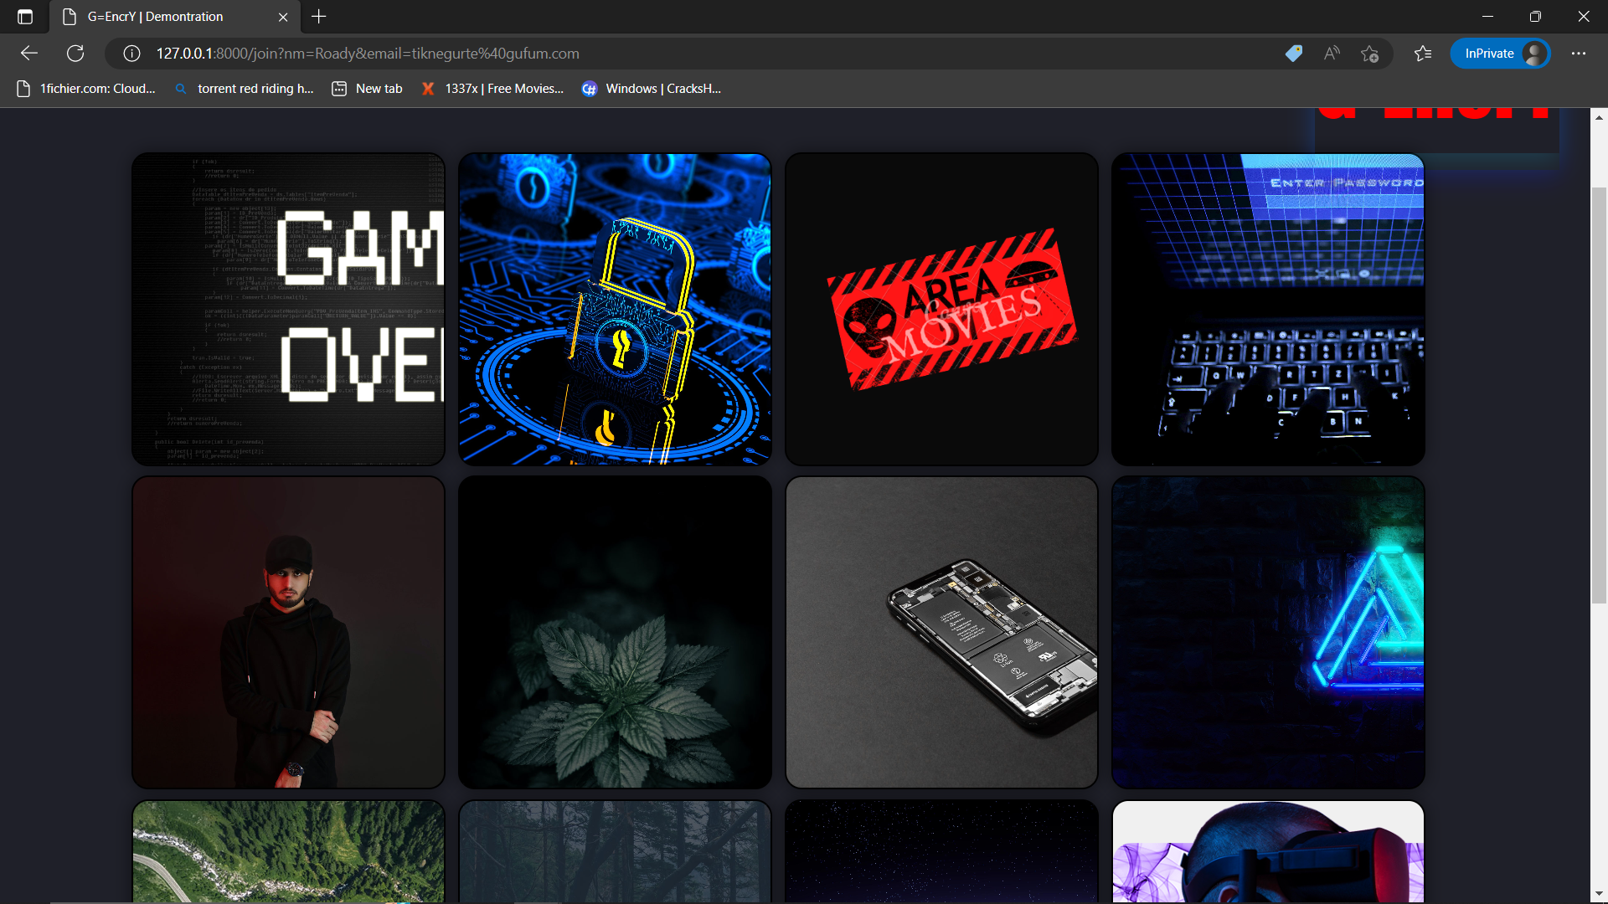Open a new tab with plus button
This screenshot has width=1608, height=904.
pos(319,17)
